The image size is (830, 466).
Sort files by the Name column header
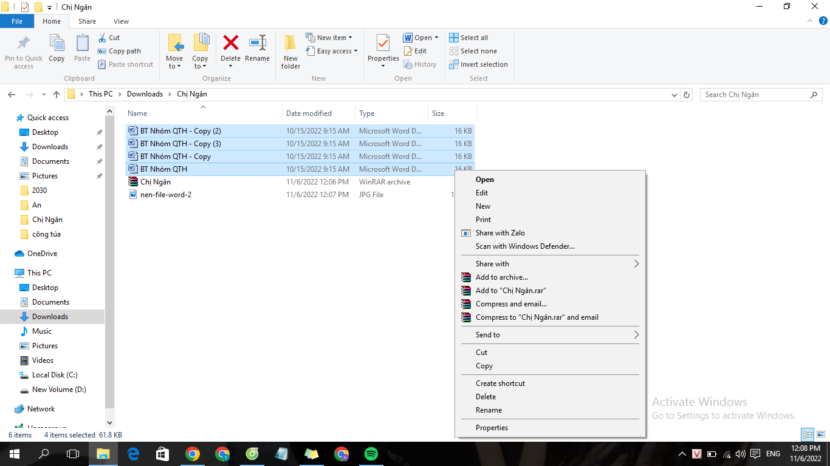tap(204, 113)
